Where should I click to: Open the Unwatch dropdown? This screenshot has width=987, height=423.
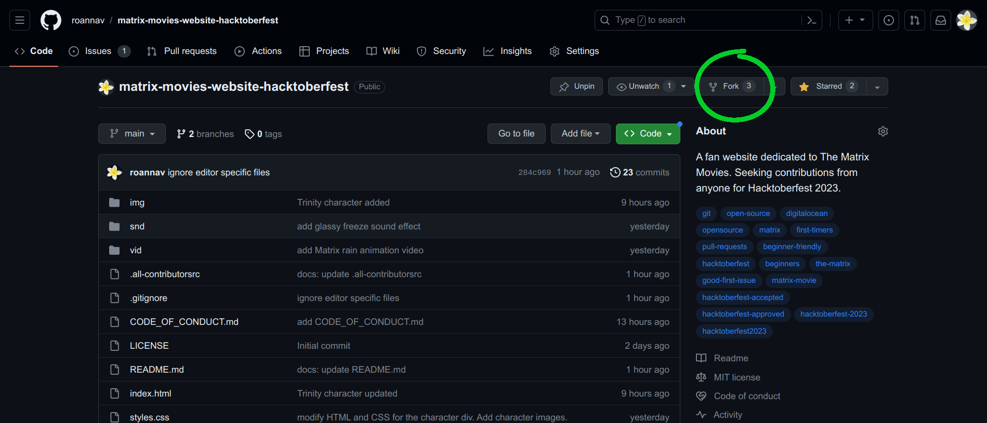(x=651, y=86)
